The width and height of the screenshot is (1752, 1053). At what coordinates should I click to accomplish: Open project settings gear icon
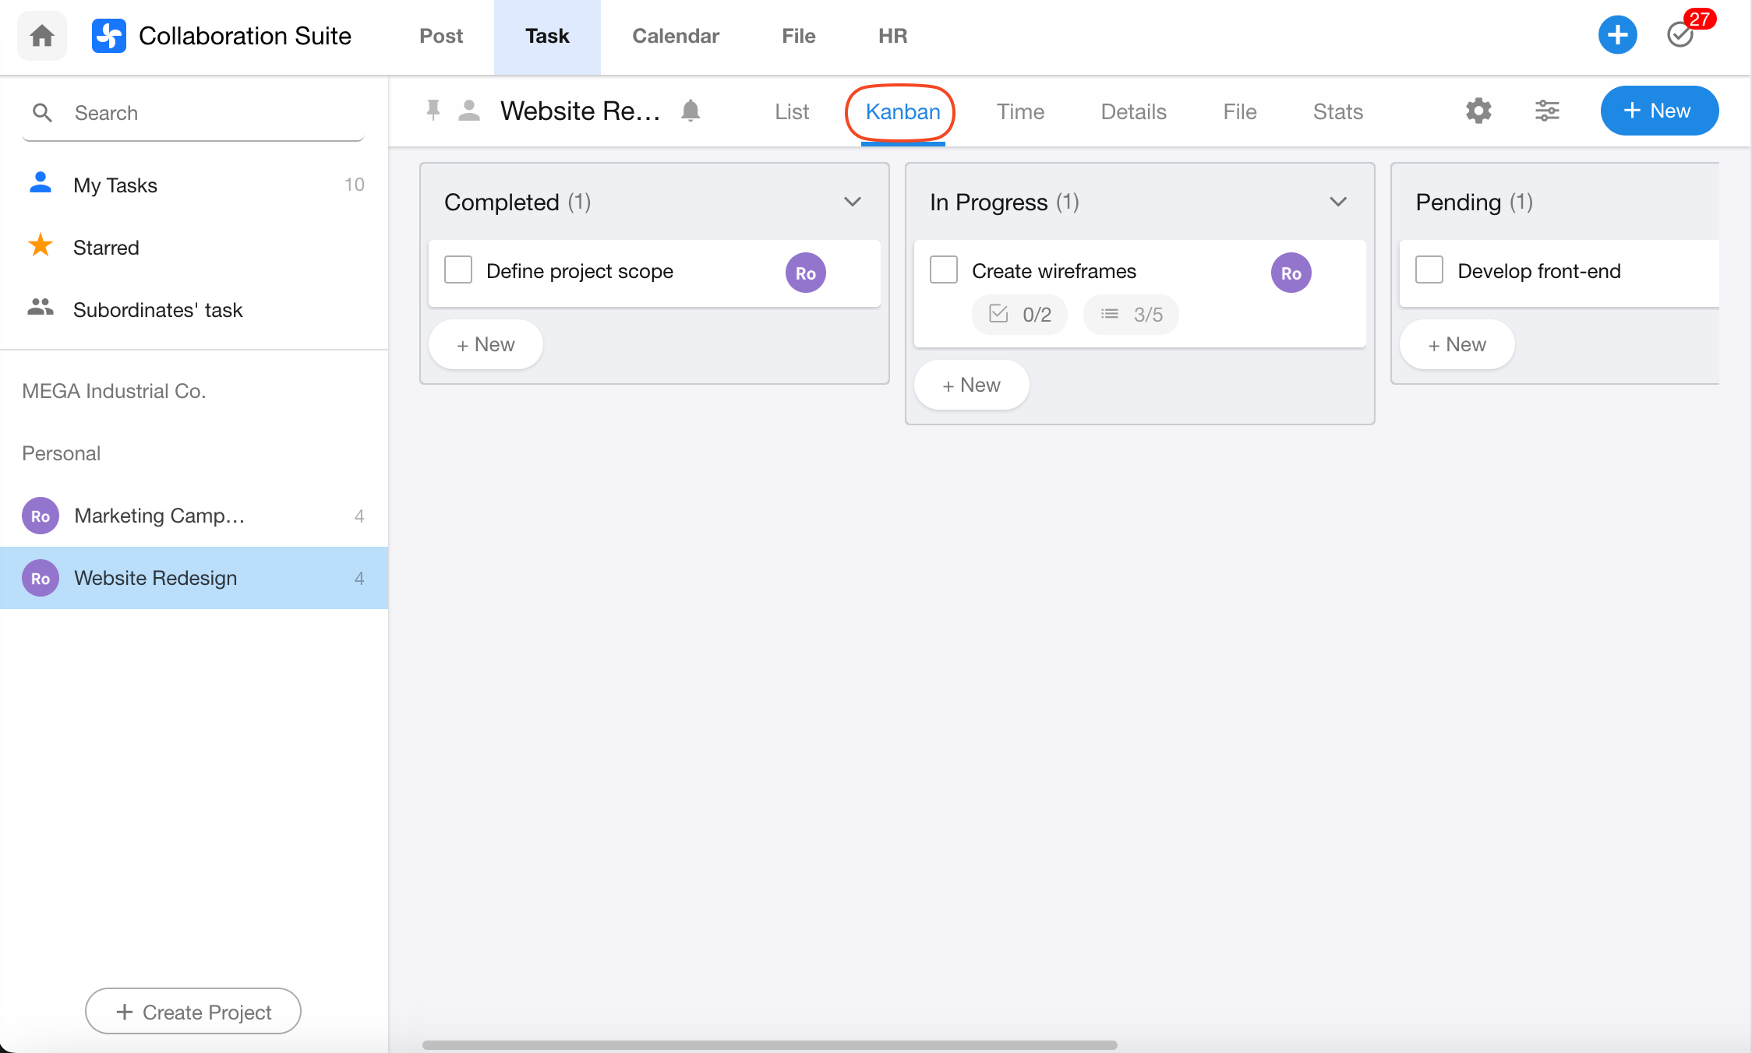coord(1478,111)
